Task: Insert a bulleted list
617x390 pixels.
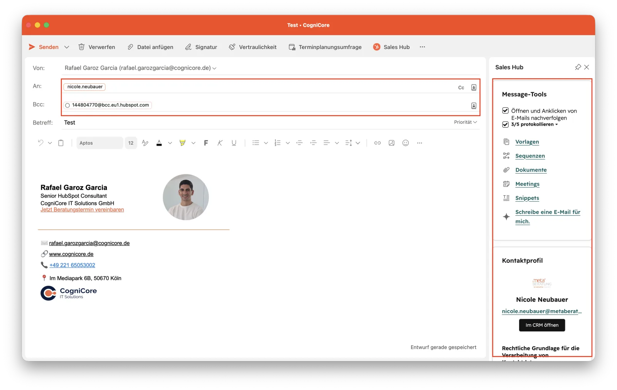Action: point(256,143)
